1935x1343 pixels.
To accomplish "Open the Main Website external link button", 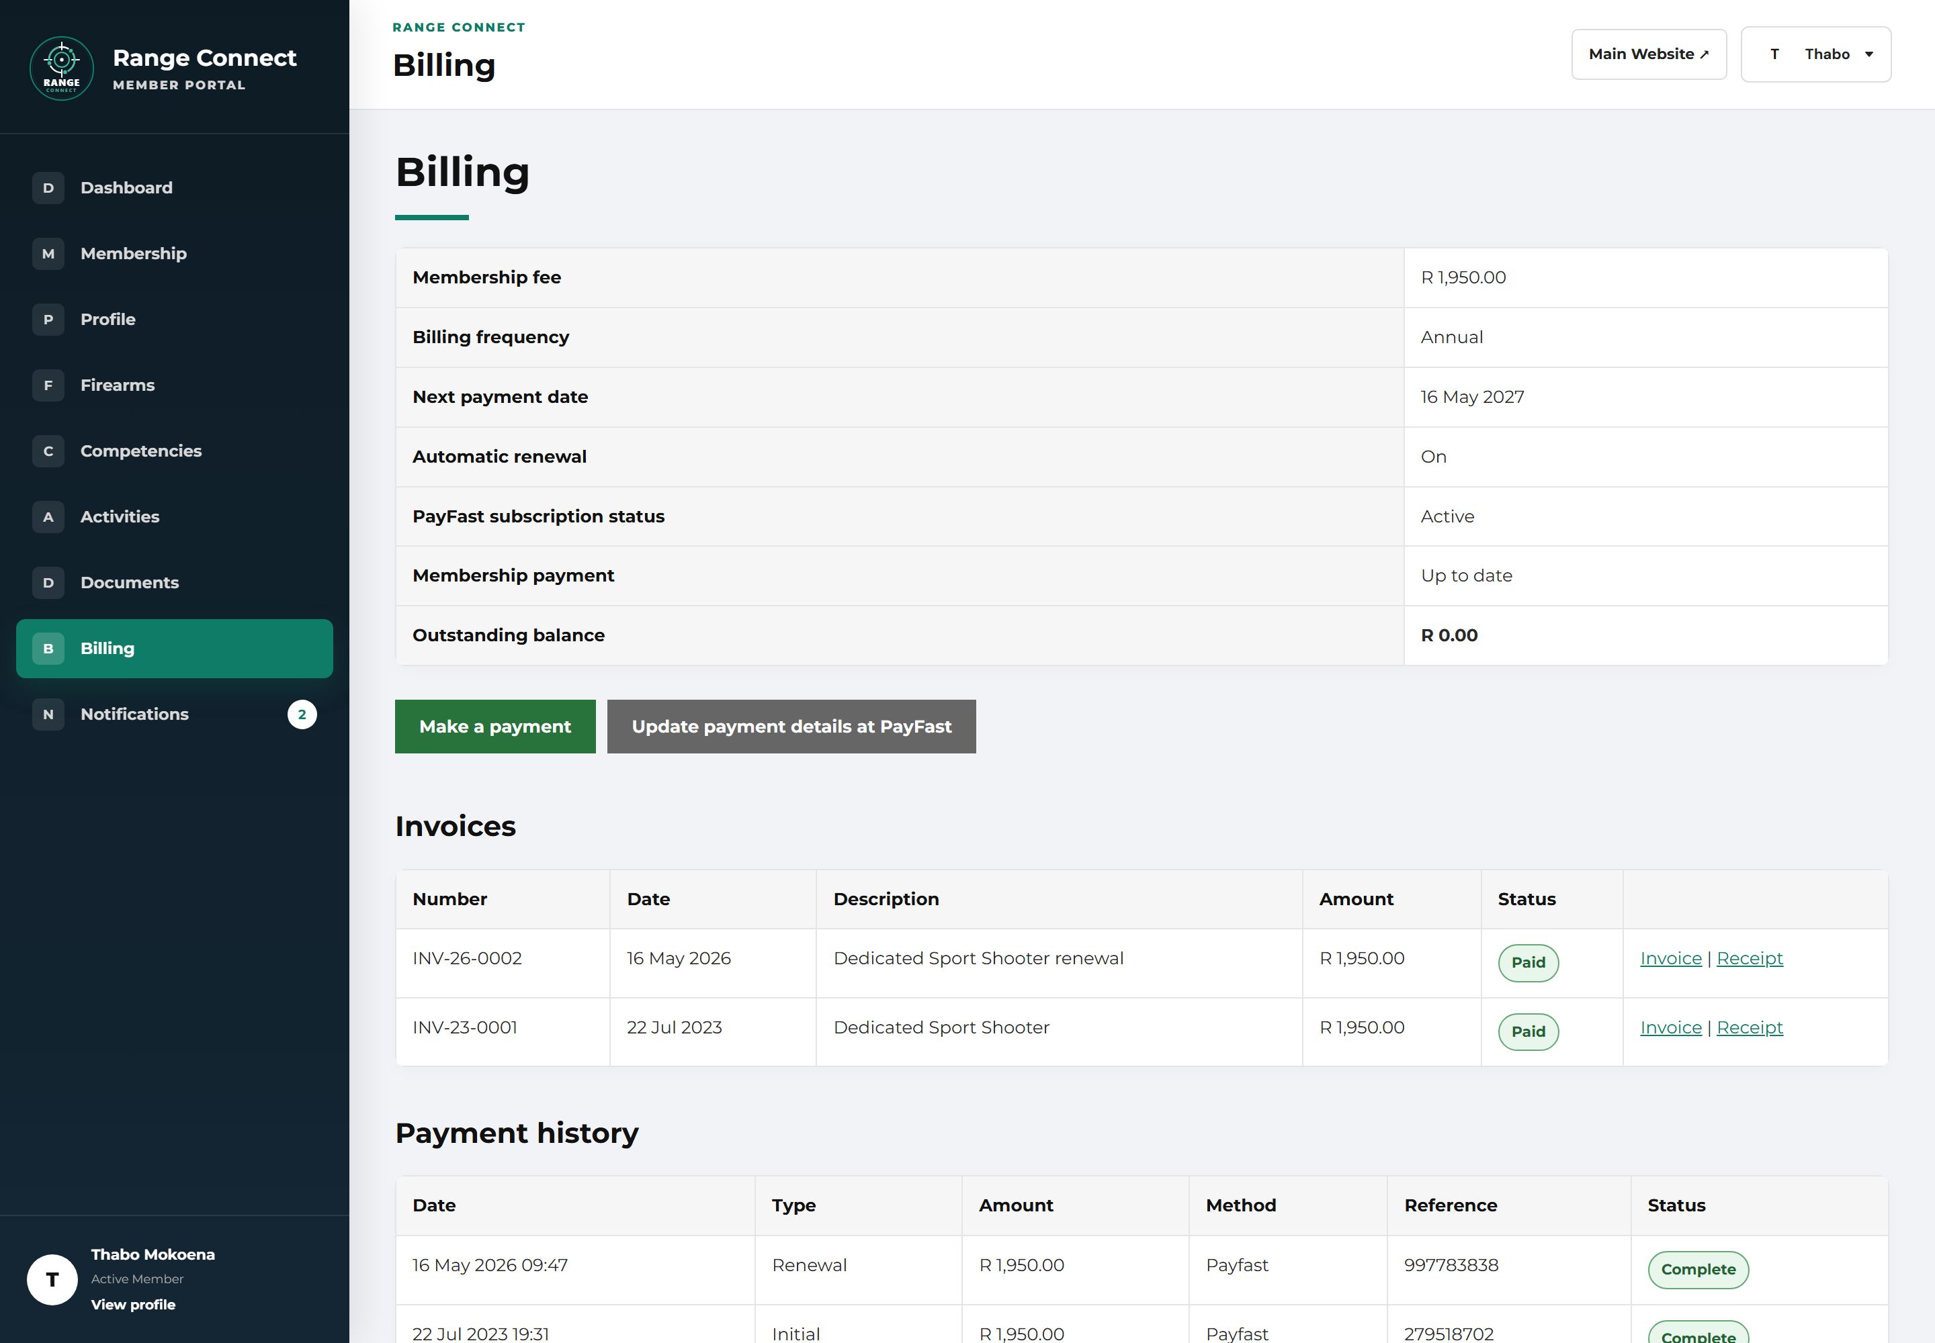I will 1649,54.
